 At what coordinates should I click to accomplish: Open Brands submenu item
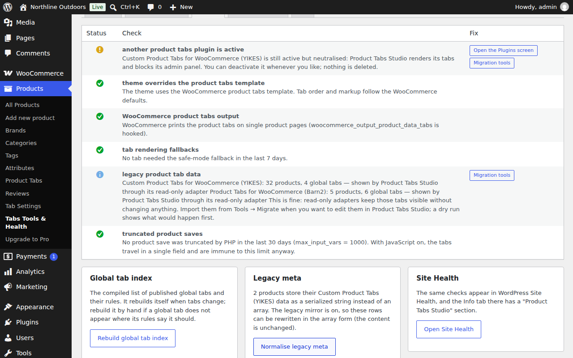tap(16, 131)
